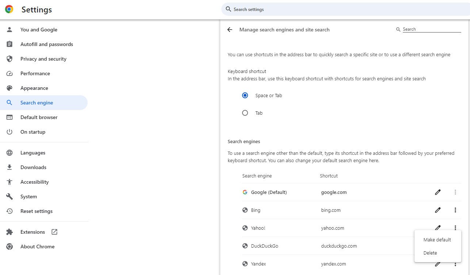Open the three-dot menu for Yandex
This screenshot has height=275, width=470.
(455, 264)
